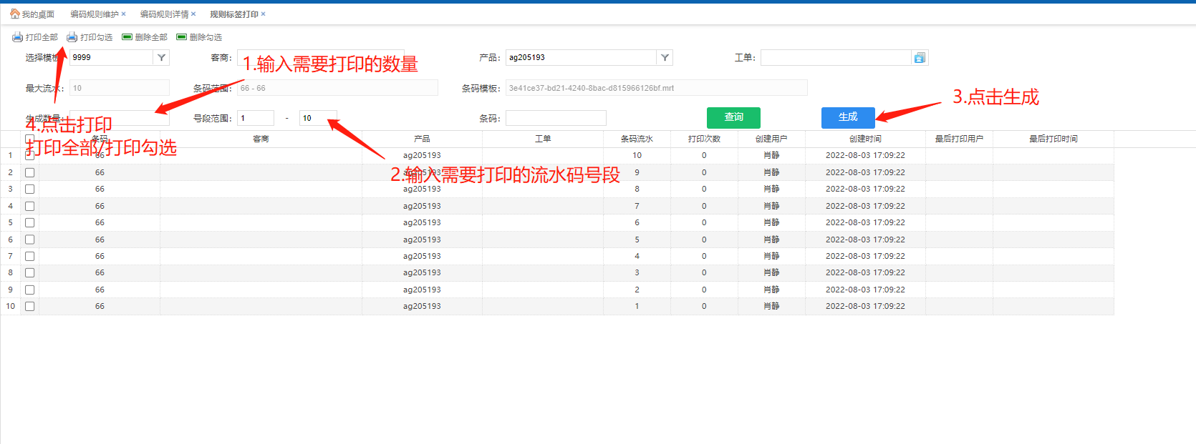Open the 工单 lookup icon
Image resolution: width=1196 pixels, height=444 pixels.
point(920,58)
